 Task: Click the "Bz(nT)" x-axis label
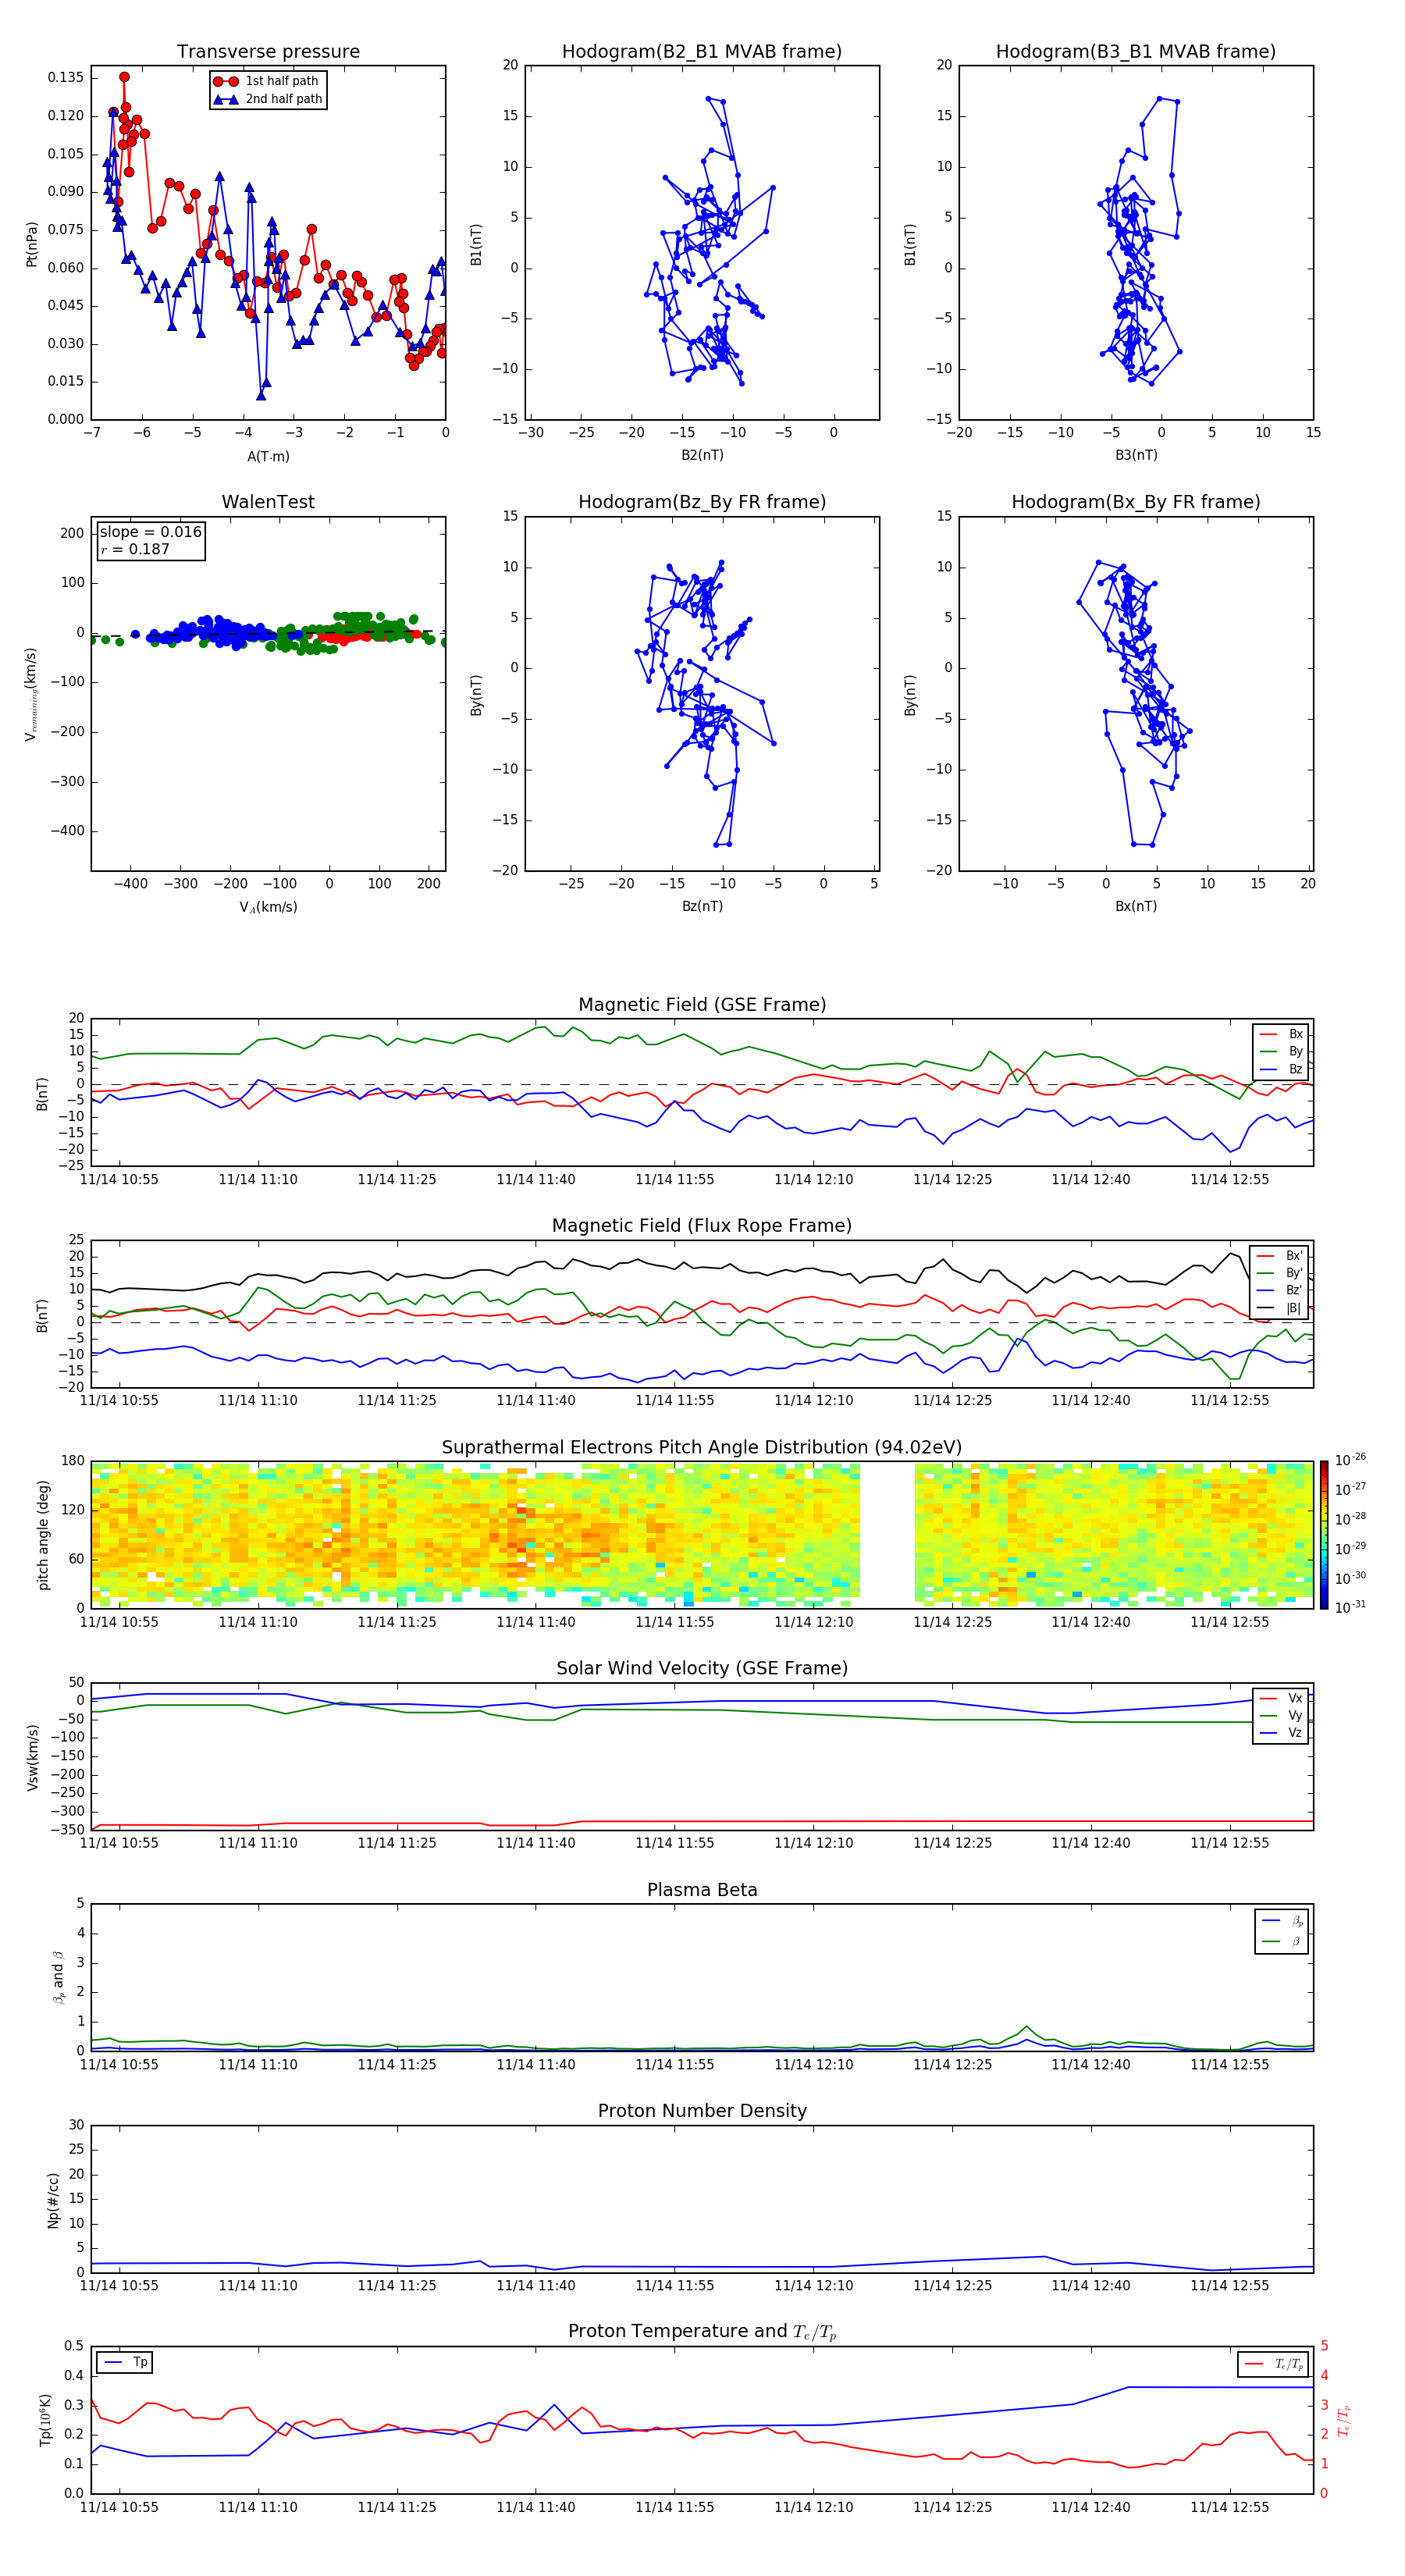click(x=702, y=906)
